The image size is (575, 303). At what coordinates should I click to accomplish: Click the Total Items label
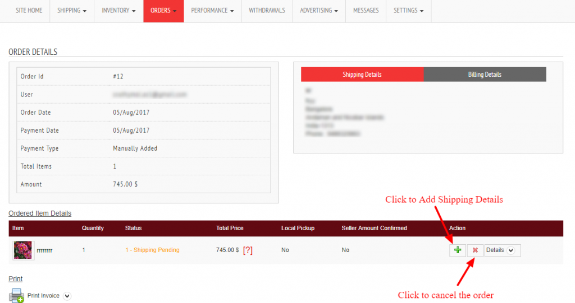coord(36,166)
